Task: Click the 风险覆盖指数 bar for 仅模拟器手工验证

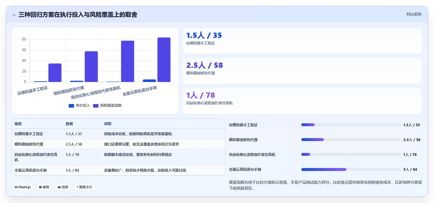Action: click(55, 73)
